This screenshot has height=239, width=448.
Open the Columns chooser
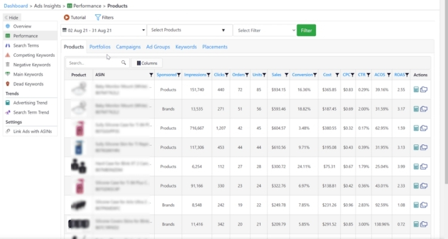point(147,63)
